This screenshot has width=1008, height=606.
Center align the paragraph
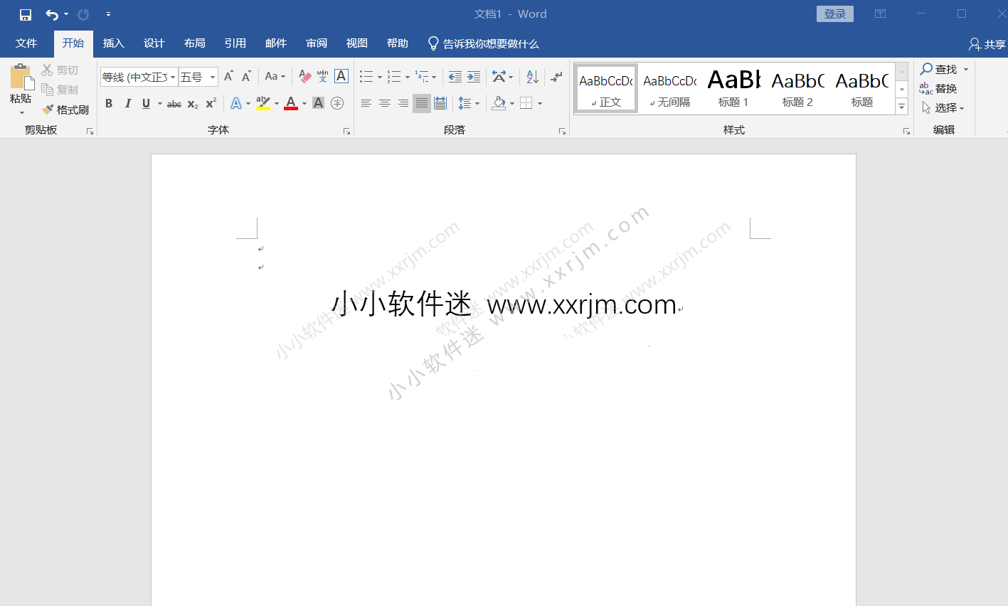[x=385, y=104]
